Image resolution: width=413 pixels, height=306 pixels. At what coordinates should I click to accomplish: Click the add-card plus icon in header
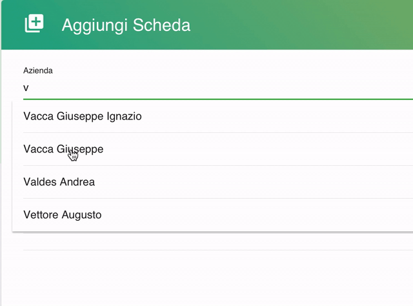(34, 23)
